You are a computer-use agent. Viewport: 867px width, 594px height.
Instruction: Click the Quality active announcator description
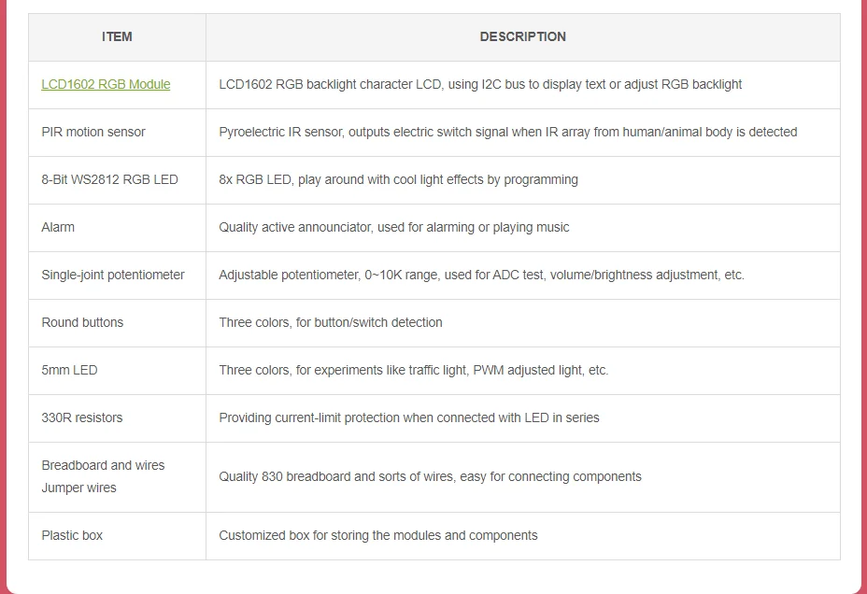(x=393, y=227)
